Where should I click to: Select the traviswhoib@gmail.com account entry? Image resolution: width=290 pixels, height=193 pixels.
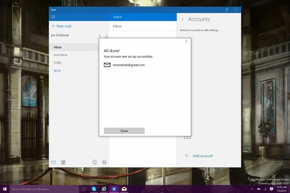pos(124,65)
